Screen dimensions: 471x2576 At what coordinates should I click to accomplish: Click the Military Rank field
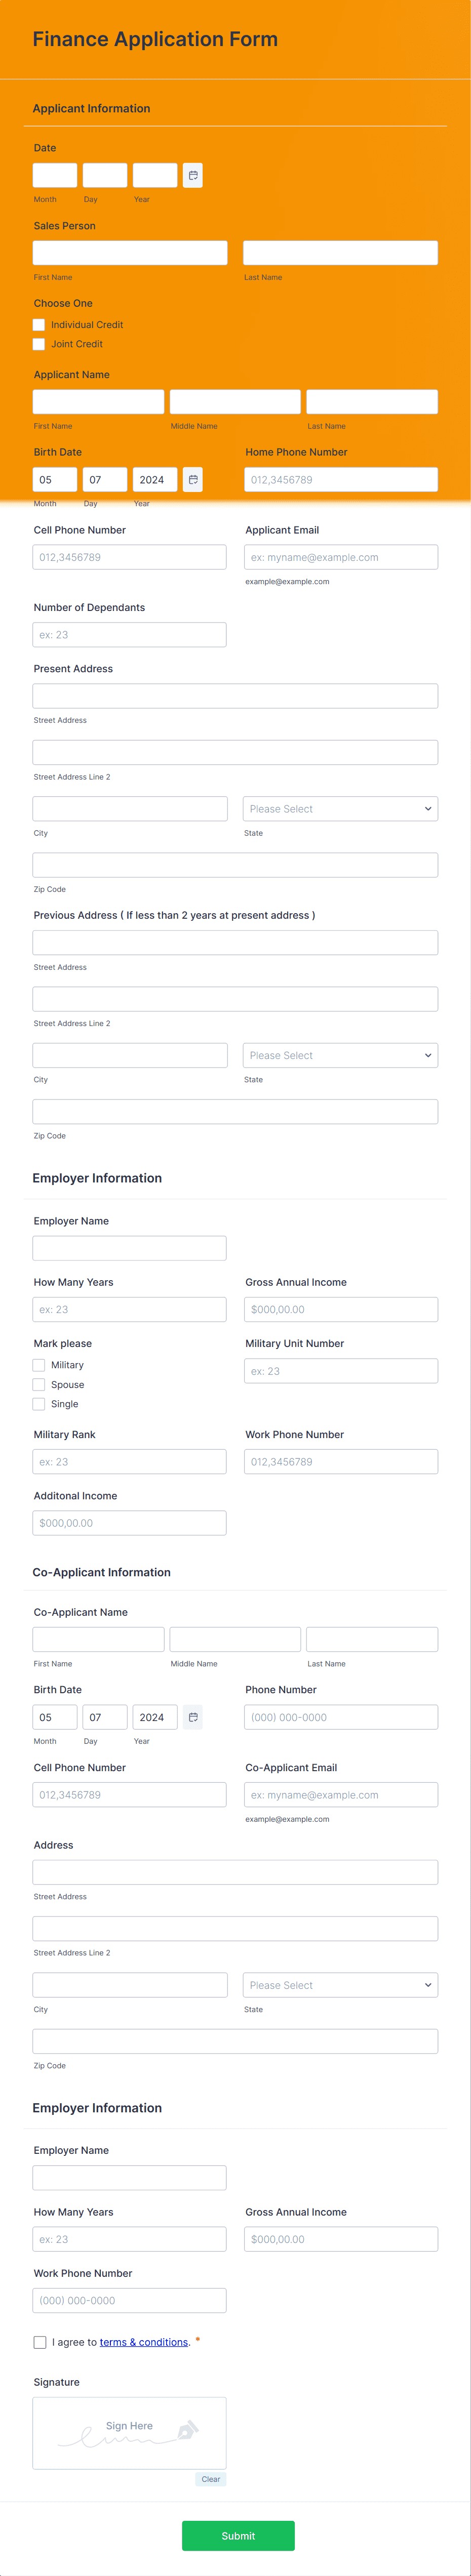[x=130, y=1462]
